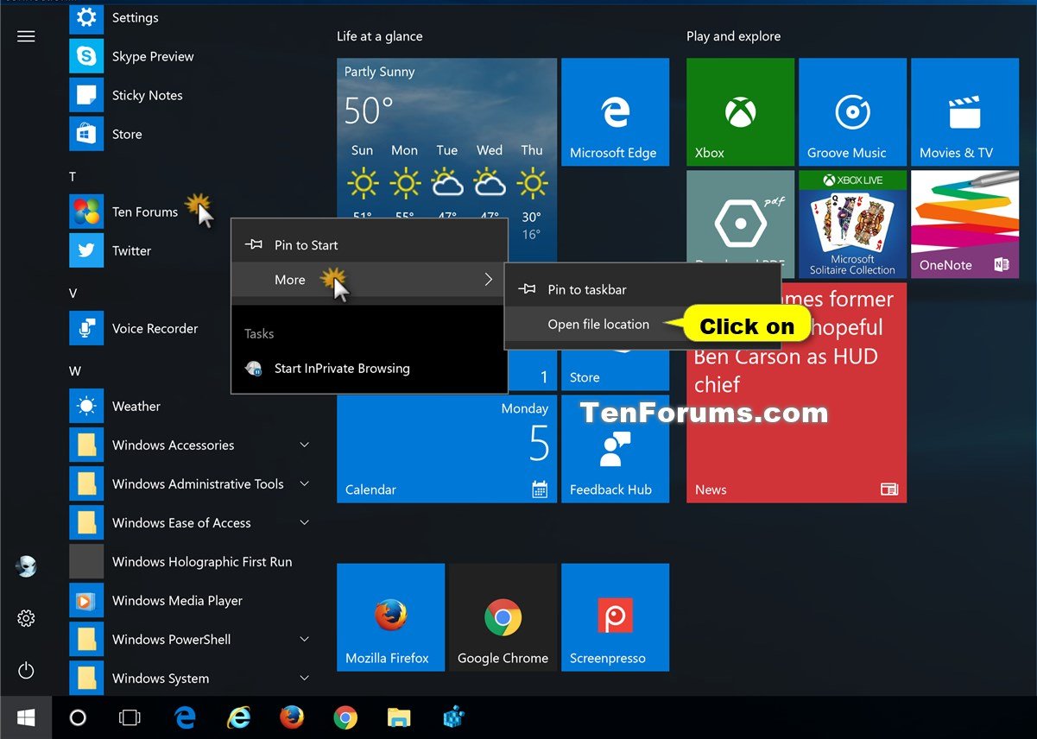Click the W letter header
This screenshot has width=1037, height=739.
(75, 370)
